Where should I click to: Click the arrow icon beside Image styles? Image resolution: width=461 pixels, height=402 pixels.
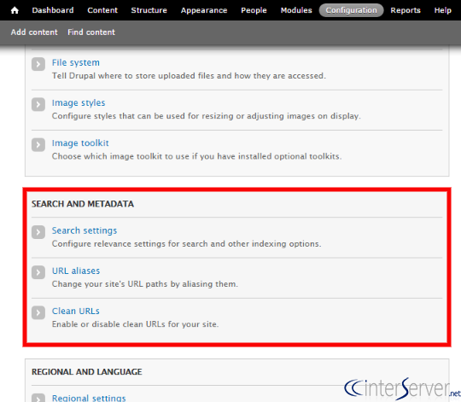pos(38,104)
